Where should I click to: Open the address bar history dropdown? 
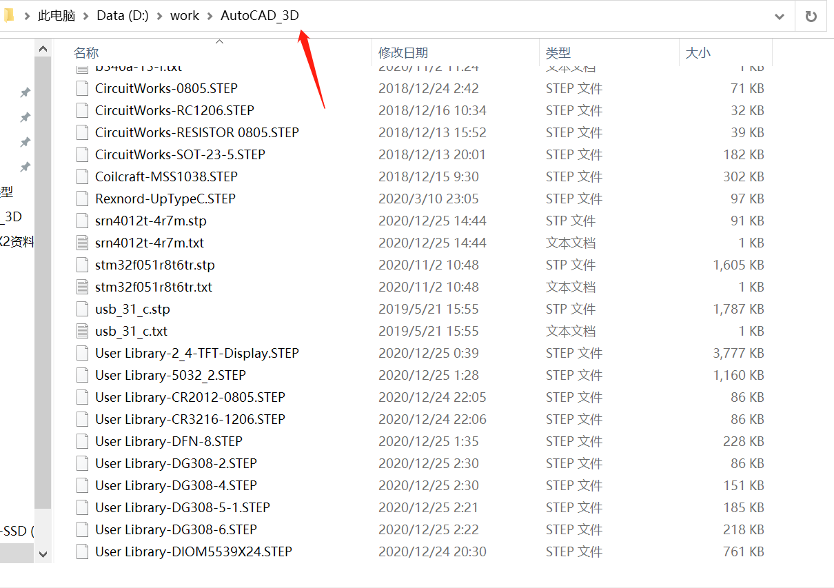(780, 16)
